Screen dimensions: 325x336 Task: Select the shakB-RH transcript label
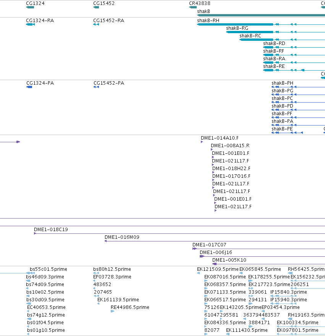coord(208,21)
